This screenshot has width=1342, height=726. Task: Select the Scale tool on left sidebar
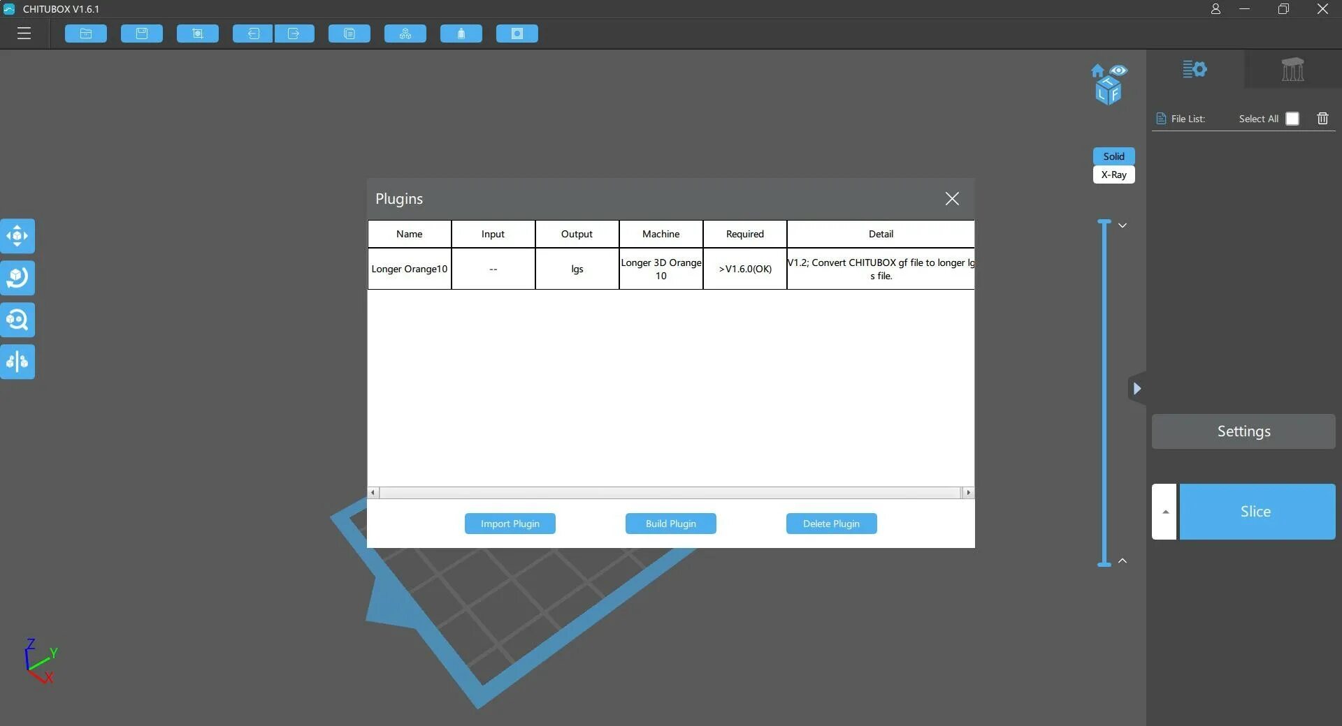tap(17, 320)
